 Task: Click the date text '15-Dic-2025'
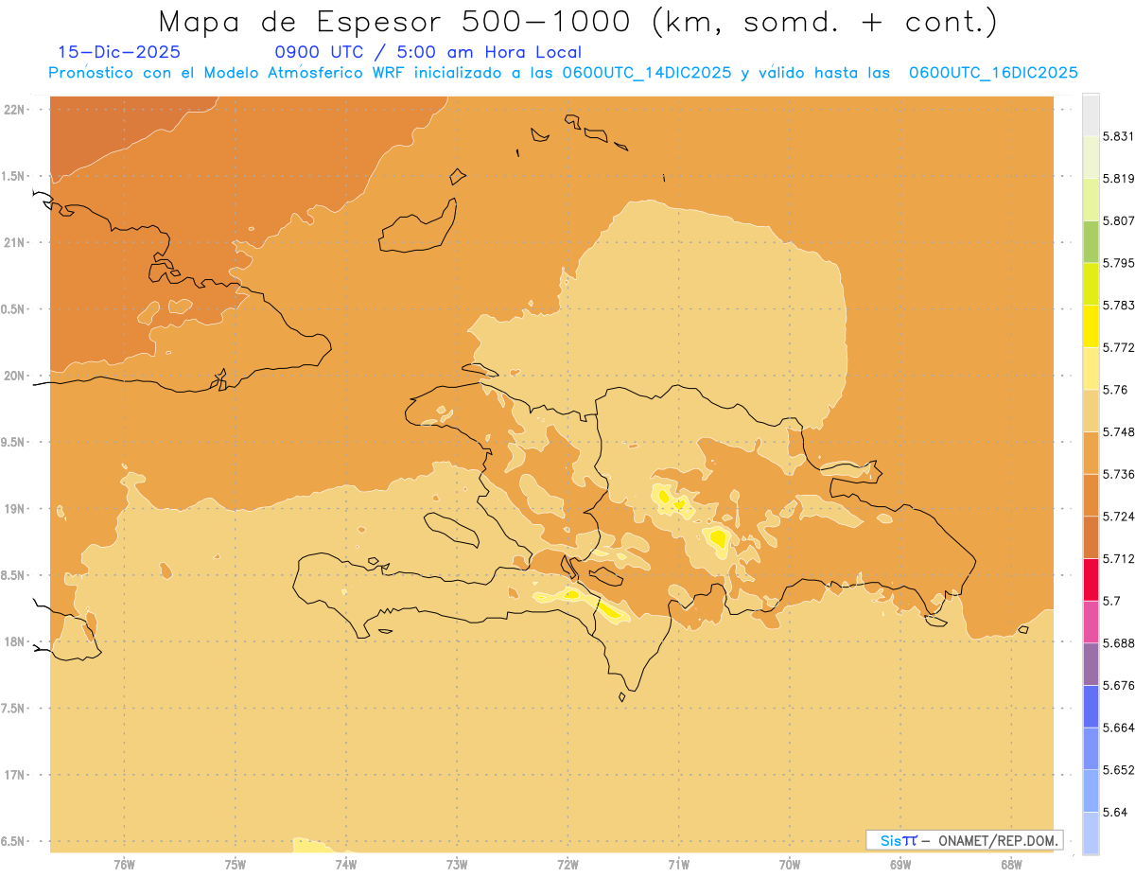(x=119, y=52)
